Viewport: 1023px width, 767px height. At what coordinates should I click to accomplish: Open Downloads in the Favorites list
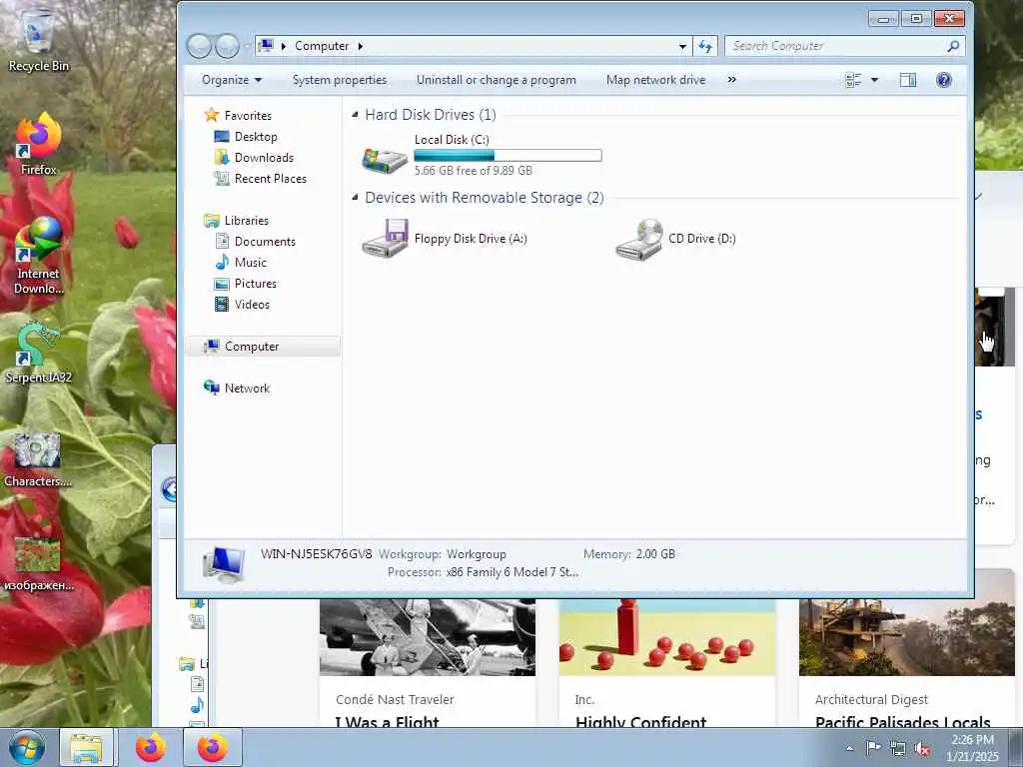tap(264, 157)
